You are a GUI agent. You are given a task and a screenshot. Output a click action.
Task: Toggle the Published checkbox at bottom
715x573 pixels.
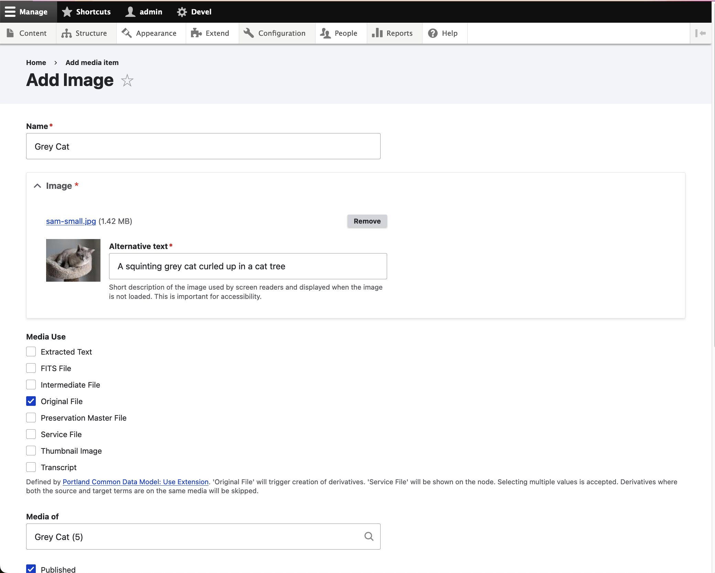(x=31, y=569)
